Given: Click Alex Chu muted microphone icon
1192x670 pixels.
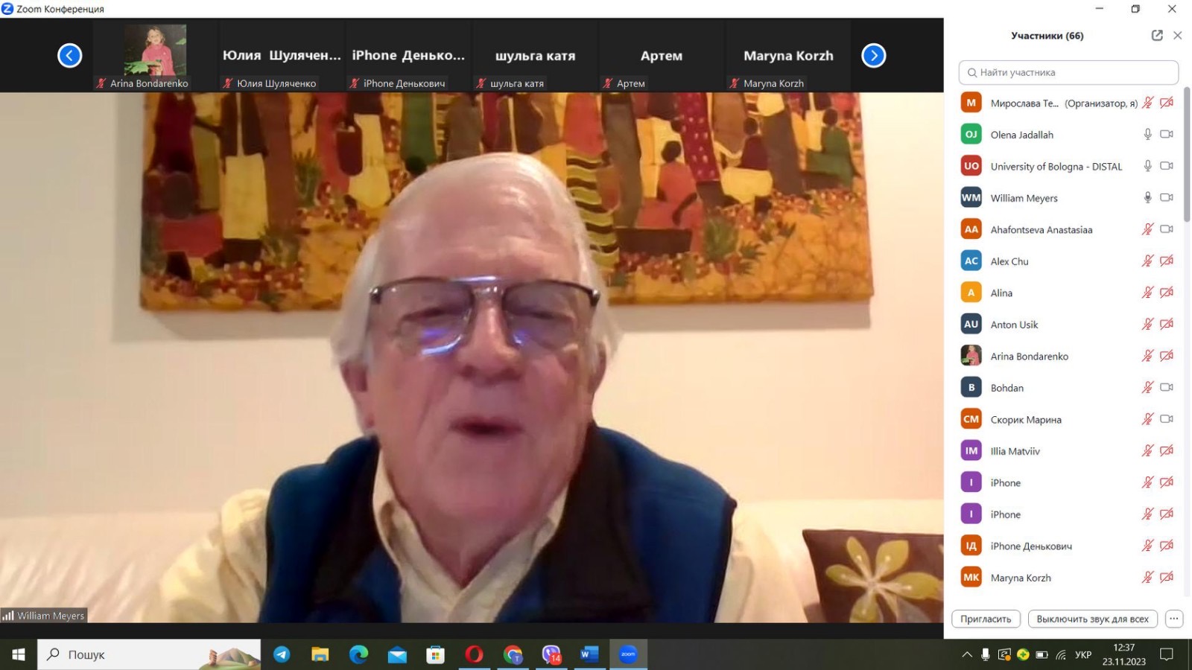Looking at the screenshot, I should click(1148, 261).
